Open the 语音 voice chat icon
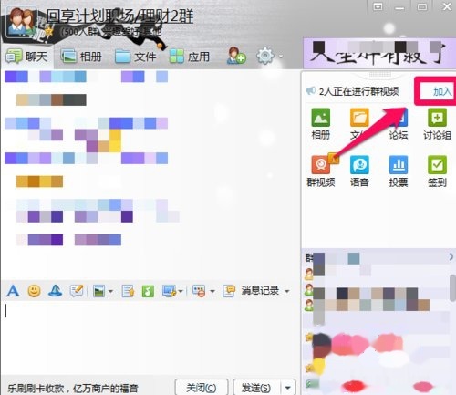Screen dimensions: 456x395 pyautogui.click(x=359, y=171)
